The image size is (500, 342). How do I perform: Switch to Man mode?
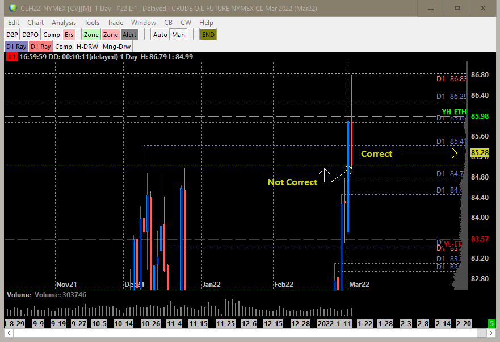(x=178, y=35)
